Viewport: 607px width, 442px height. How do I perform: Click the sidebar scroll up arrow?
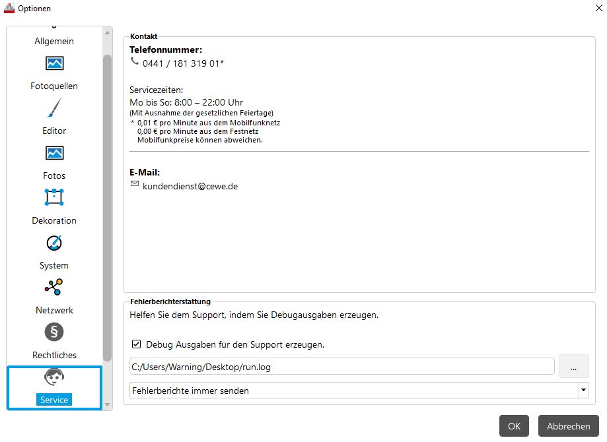107,33
